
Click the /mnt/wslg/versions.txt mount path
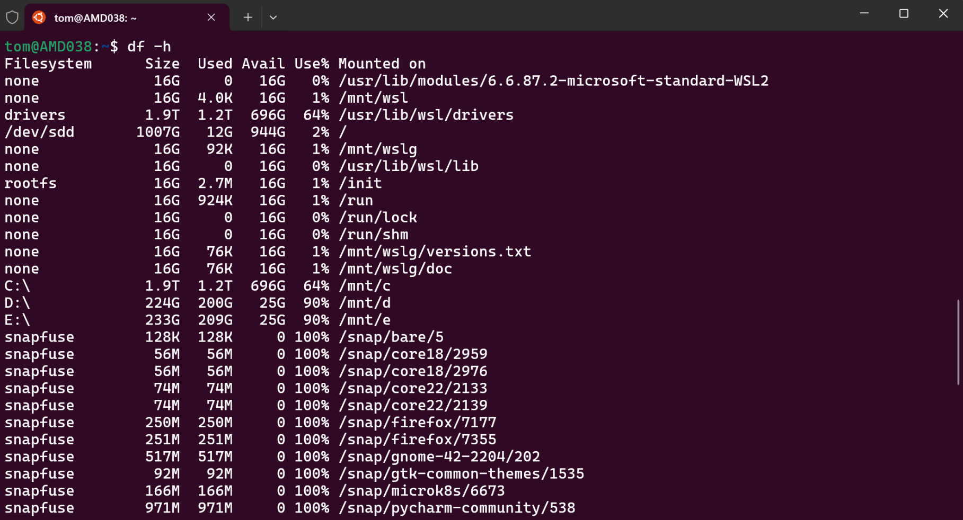click(x=435, y=252)
